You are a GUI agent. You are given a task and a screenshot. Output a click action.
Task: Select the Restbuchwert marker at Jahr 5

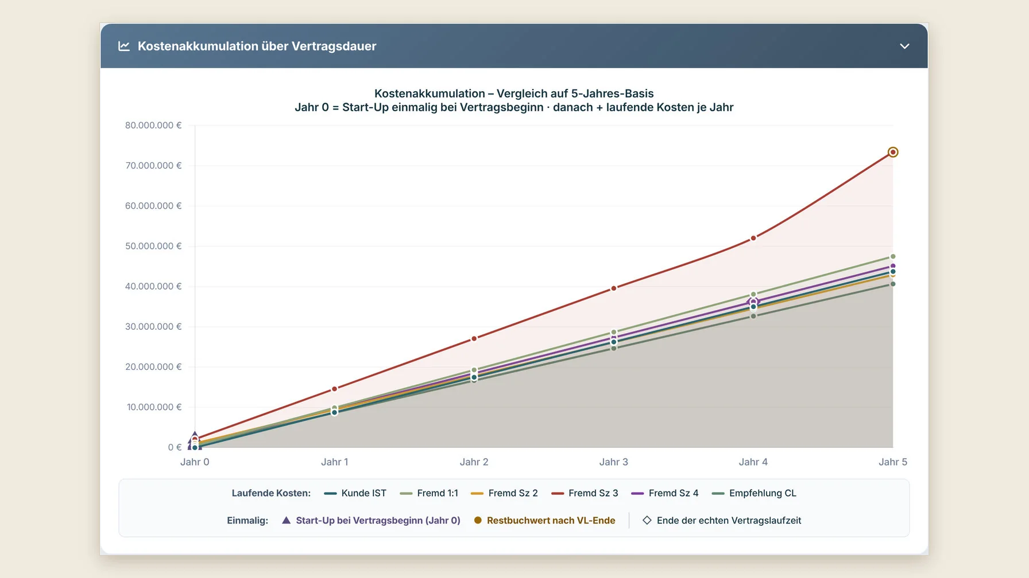coord(893,152)
